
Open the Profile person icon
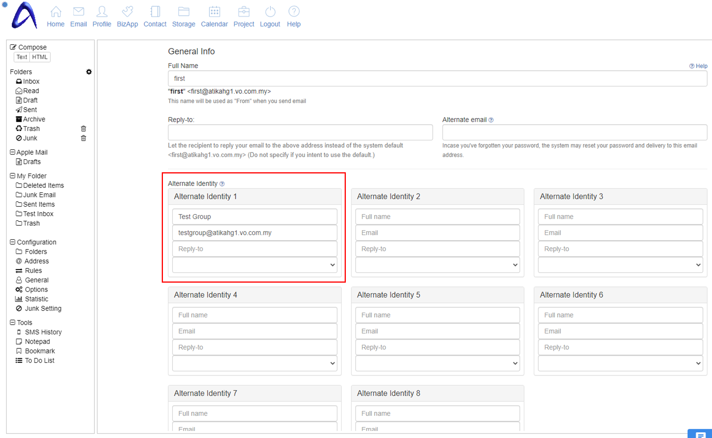102,12
